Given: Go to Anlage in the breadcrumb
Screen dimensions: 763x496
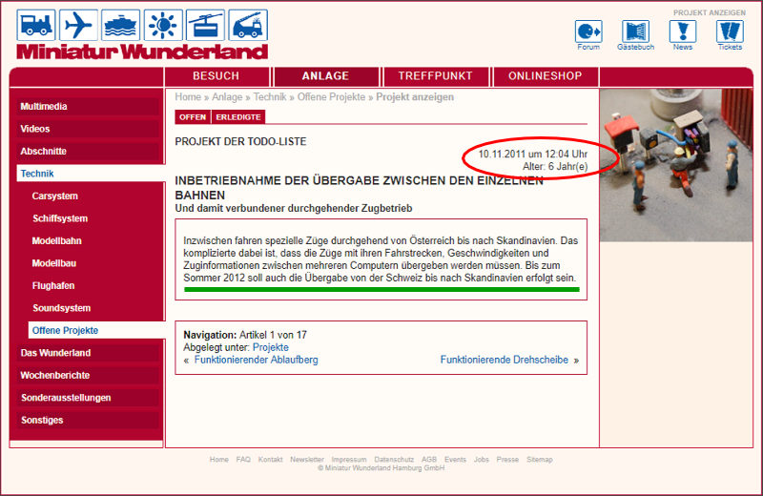Looking at the screenshot, I should coord(227,97).
